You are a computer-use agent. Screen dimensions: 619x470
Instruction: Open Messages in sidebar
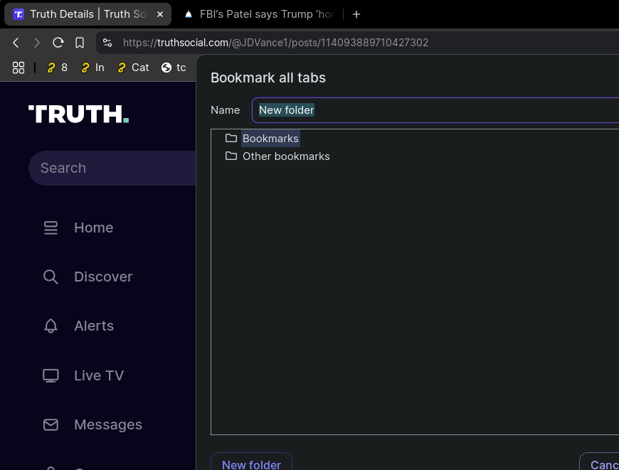pos(92,424)
